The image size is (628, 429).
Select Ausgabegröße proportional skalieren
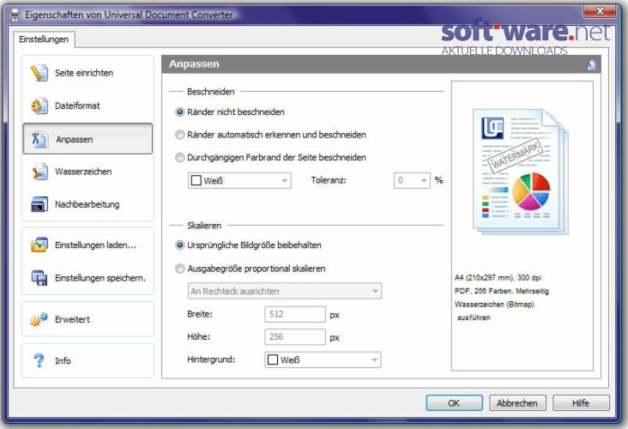(x=251, y=269)
